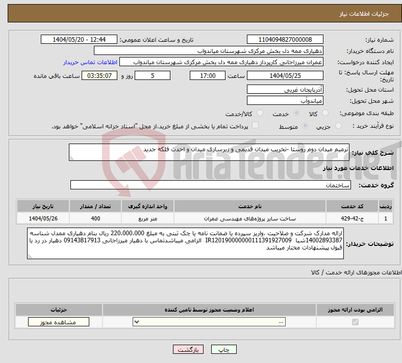Image resolution: width=402 pixels, height=363 pixels.
Task: Click the اطلاعات مجوزهای ارائه خدمت / کالا heading
Action: pyautogui.click(x=357, y=272)
